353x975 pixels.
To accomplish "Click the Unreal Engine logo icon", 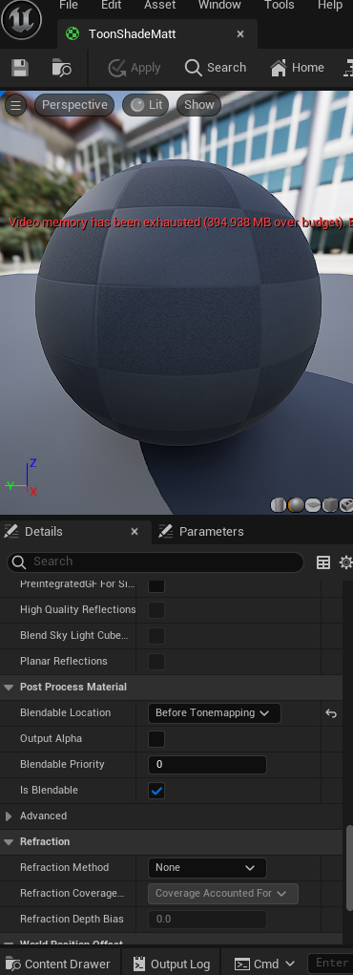I will pos(22,19).
